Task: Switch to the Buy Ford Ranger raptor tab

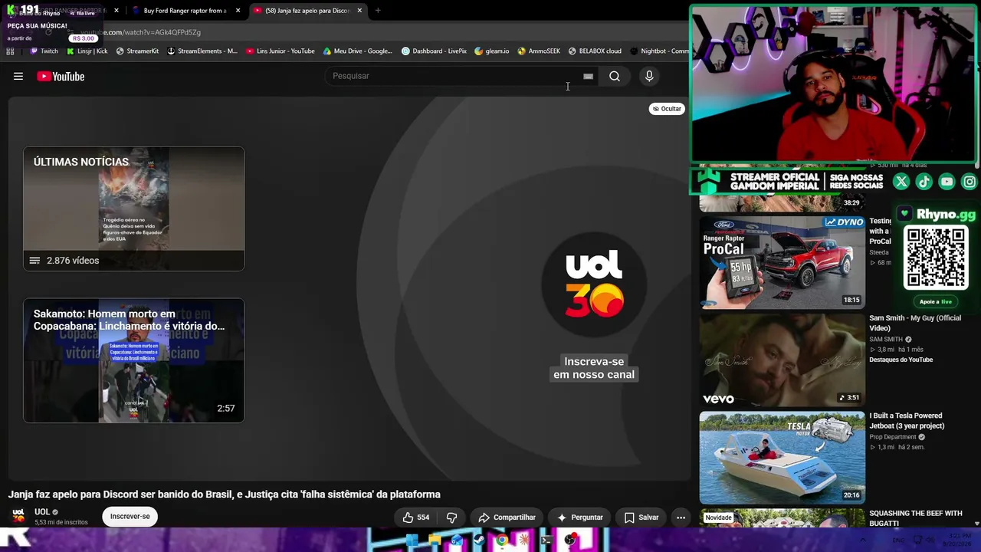Action: pyautogui.click(x=185, y=11)
